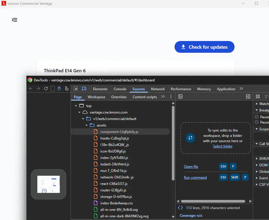269x220 pixels.
Task: Open the Overrides tab in Sources
Action: (x=119, y=97)
